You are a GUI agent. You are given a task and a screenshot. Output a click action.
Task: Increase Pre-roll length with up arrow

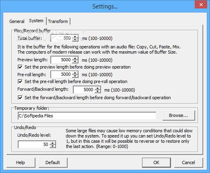75,73
